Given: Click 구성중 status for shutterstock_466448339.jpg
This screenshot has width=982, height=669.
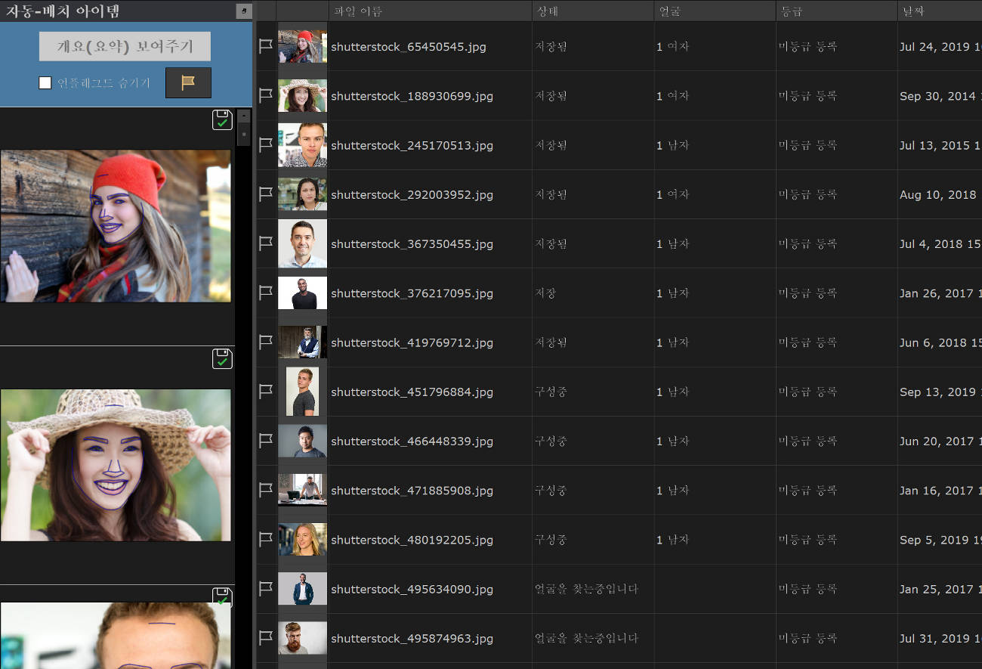Looking at the screenshot, I should pyautogui.click(x=551, y=441).
